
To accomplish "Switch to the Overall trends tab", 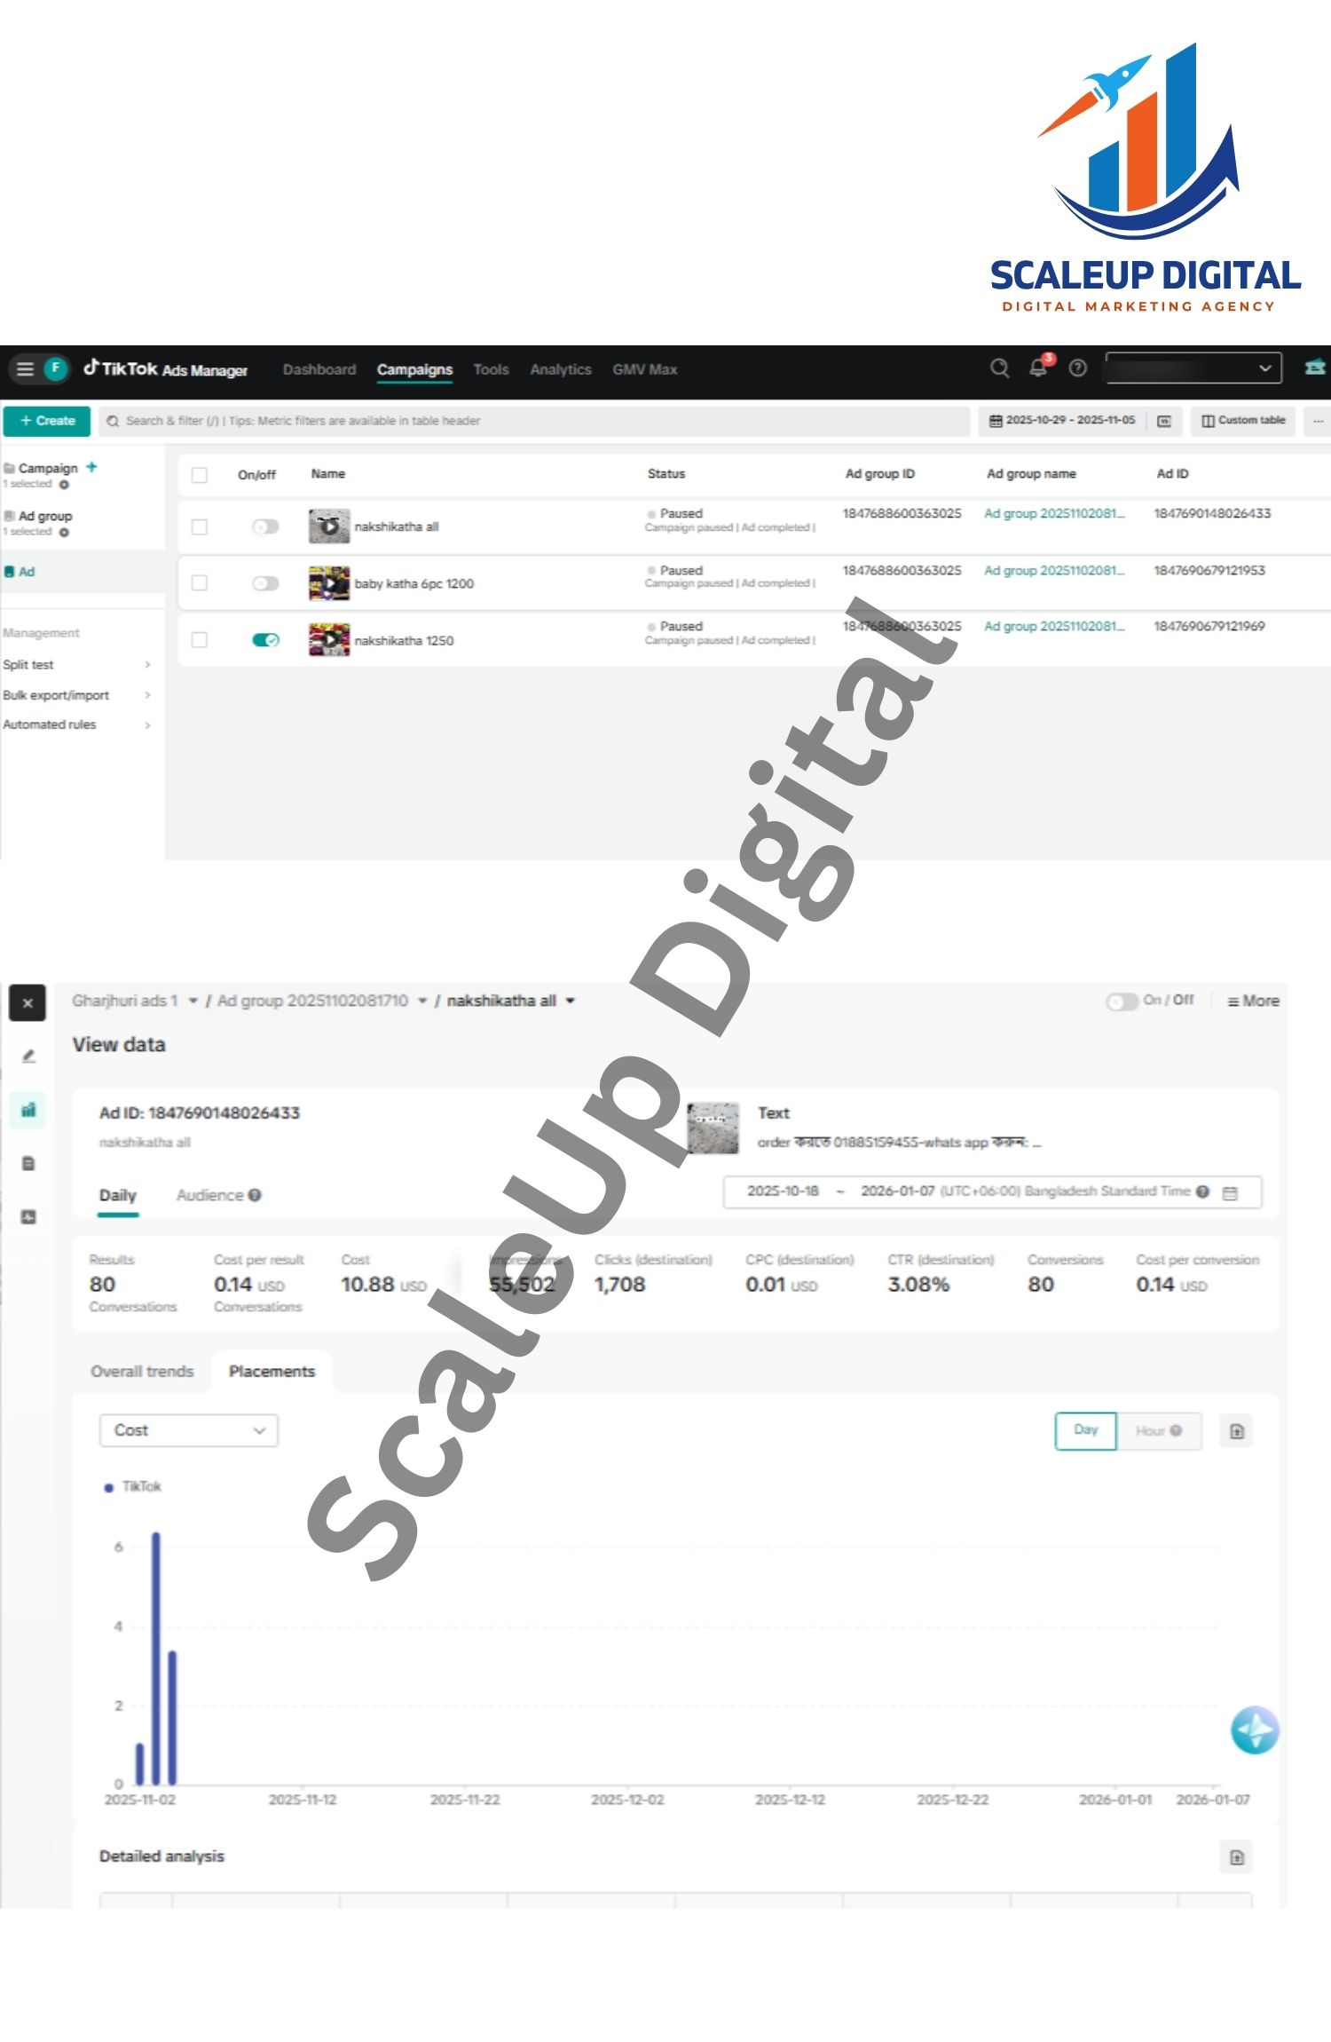I will 142,1372.
